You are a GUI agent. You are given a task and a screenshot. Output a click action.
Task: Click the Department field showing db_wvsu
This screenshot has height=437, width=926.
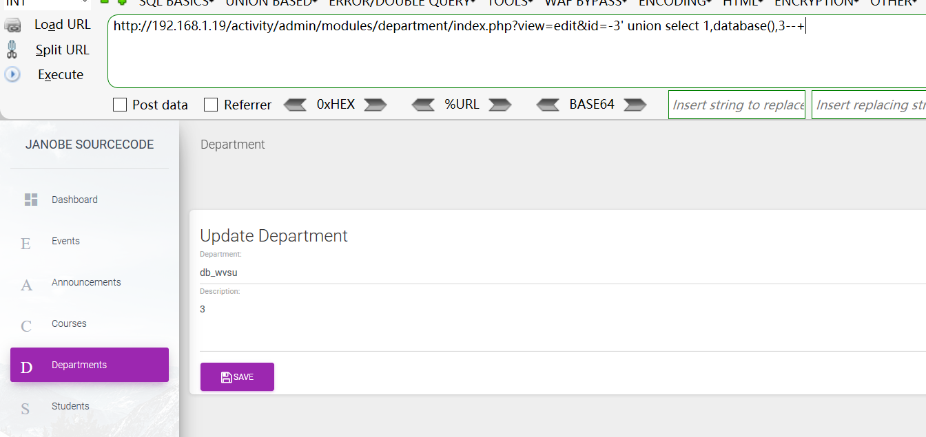pyautogui.click(x=563, y=273)
